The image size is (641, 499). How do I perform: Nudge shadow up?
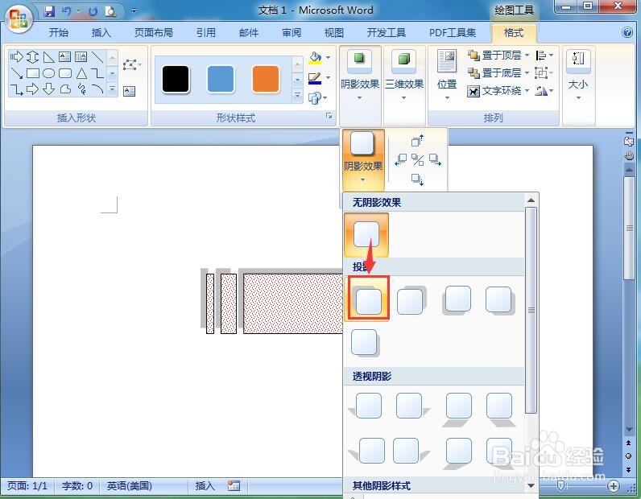click(x=417, y=141)
